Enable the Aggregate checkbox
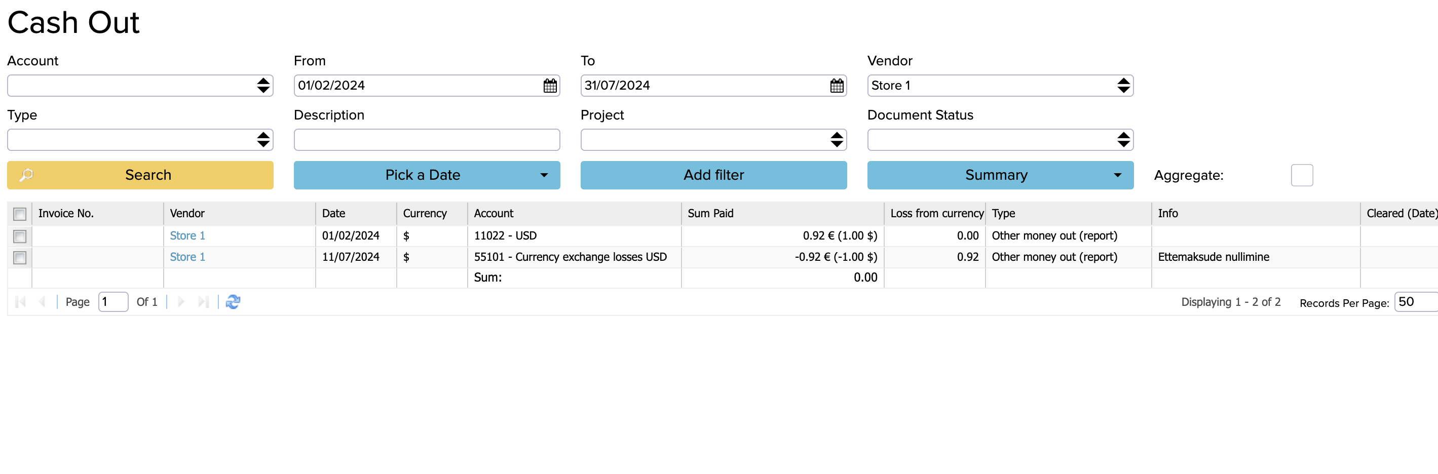 (x=1301, y=175)
